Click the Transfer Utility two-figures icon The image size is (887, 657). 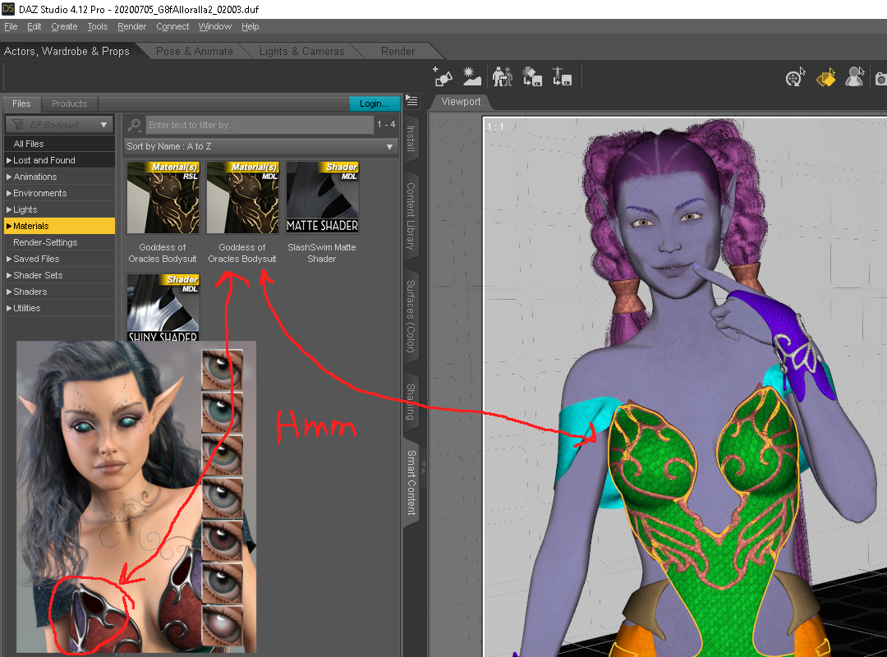click(502, 77)
